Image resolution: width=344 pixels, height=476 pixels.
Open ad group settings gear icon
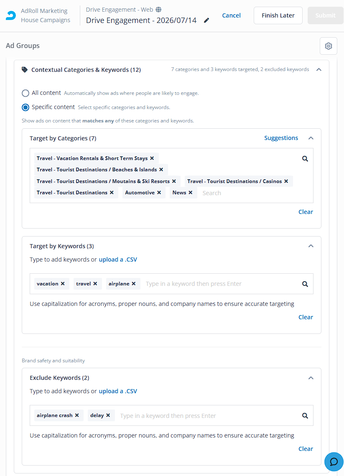[x=328, y=46]
